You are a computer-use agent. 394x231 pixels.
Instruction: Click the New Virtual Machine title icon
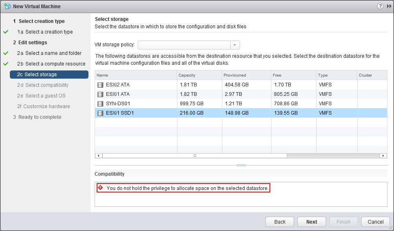point(7,6)
